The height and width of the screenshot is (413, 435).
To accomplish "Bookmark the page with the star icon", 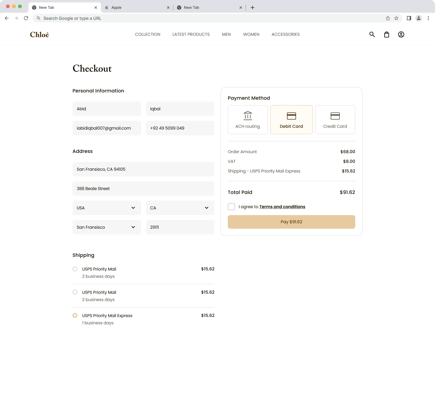I will (x=396, y=18).
